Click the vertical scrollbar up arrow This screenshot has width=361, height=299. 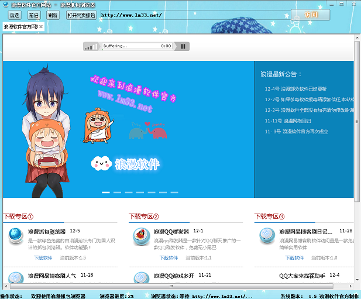(x=357, y=37)
